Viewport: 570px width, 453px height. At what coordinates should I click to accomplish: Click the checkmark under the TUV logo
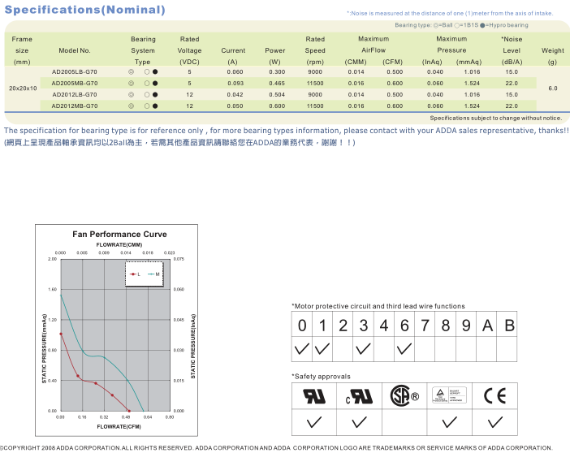click(449, 422)
